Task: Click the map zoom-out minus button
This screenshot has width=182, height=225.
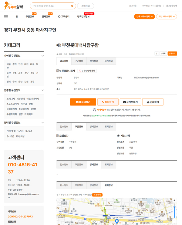Action: (x=174, y=221)
